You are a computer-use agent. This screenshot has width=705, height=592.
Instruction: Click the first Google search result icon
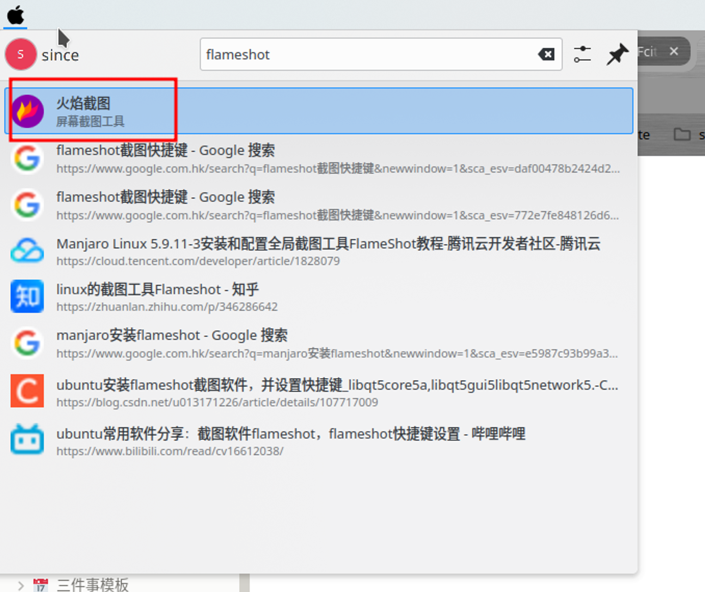pyautogui.click(x=27, y=158)
